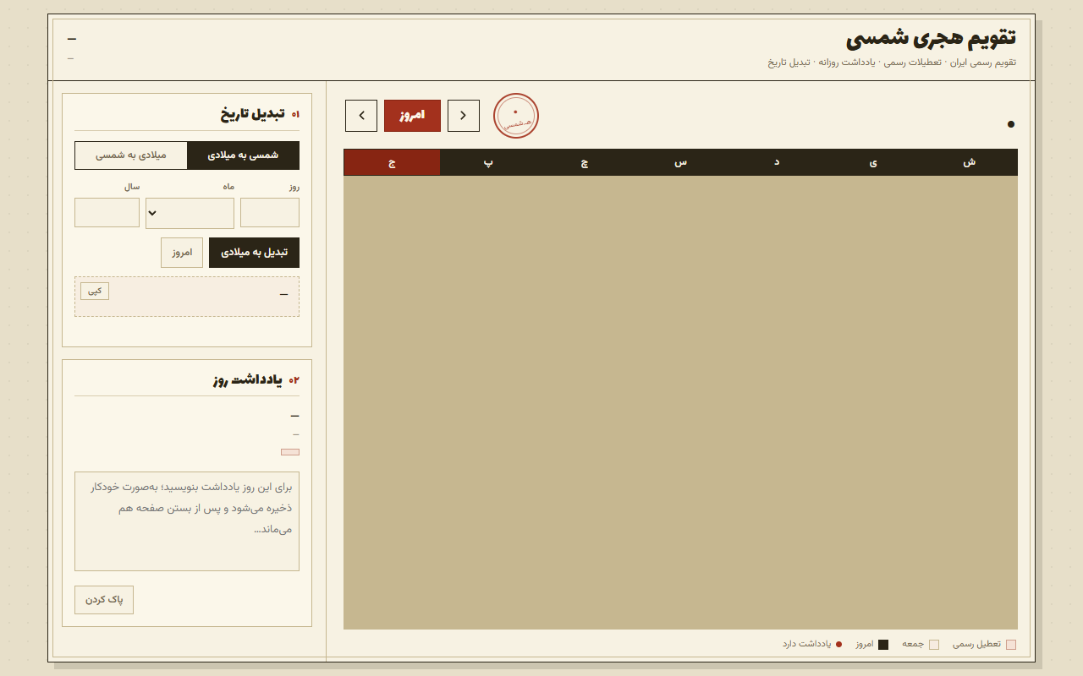Go to next month arrow left of امروز

pos(361,116)
